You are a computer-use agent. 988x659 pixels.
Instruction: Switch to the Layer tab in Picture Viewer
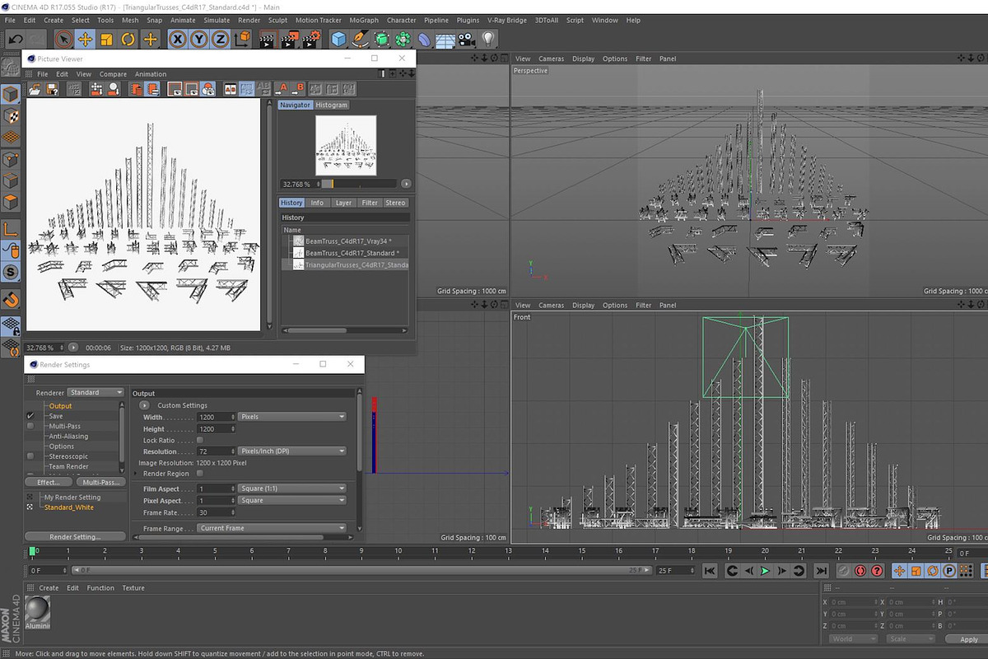click(343, 203)
